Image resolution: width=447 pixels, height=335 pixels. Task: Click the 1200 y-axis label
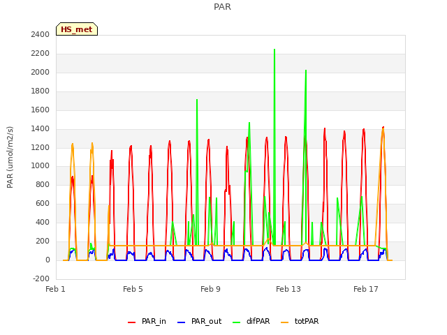[x=41, y=147]
